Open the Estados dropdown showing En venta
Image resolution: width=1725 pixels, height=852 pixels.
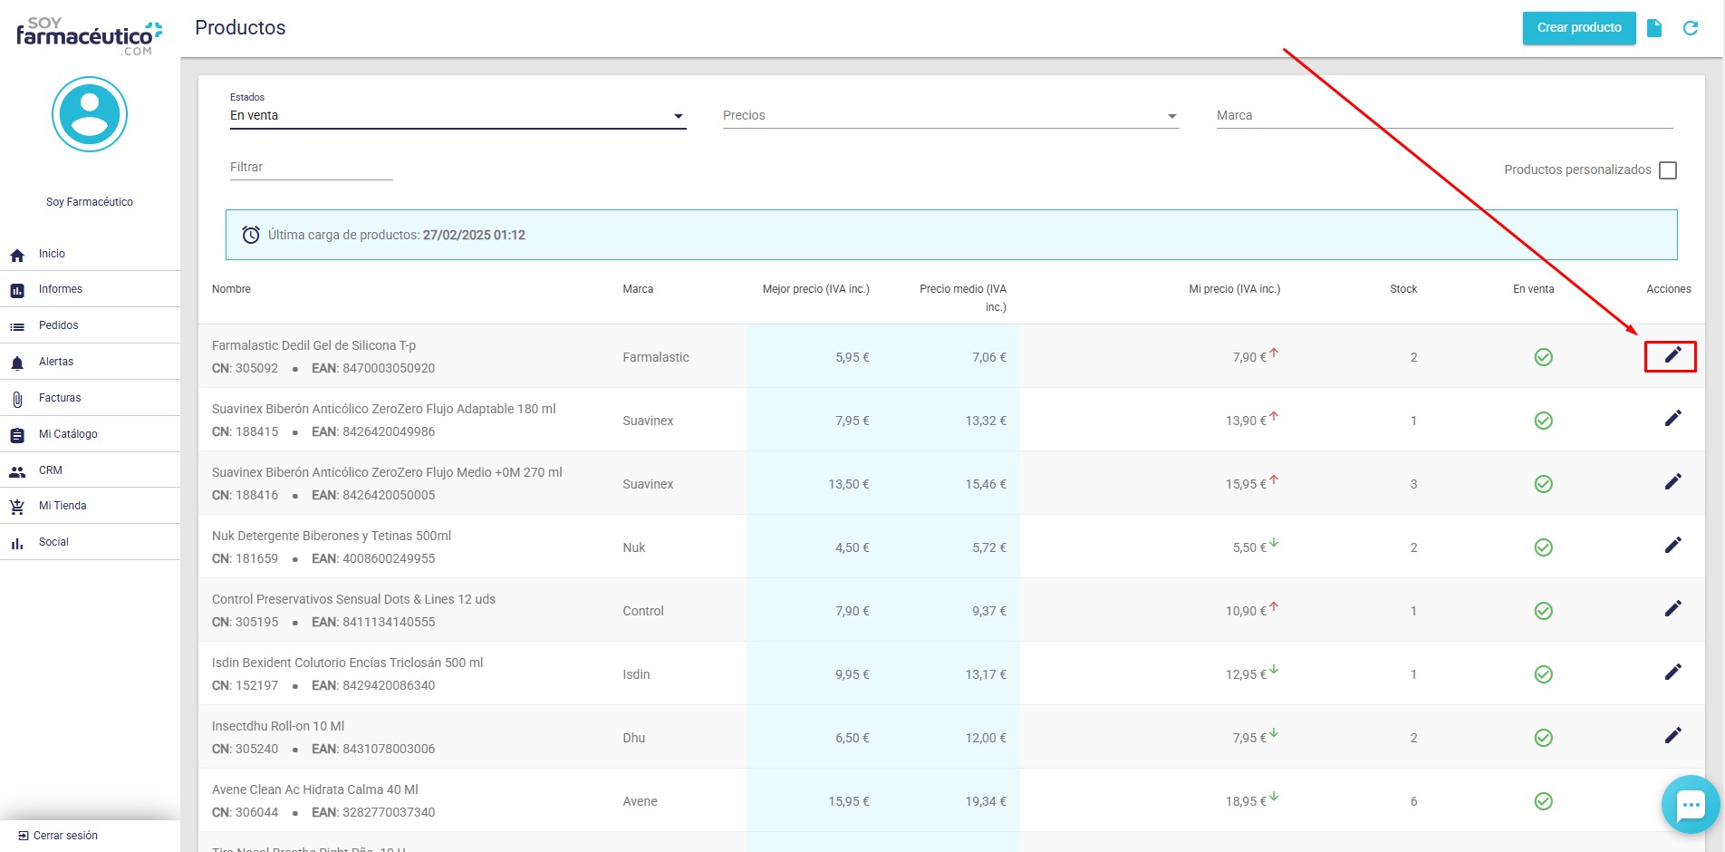(x=458, y=115)
